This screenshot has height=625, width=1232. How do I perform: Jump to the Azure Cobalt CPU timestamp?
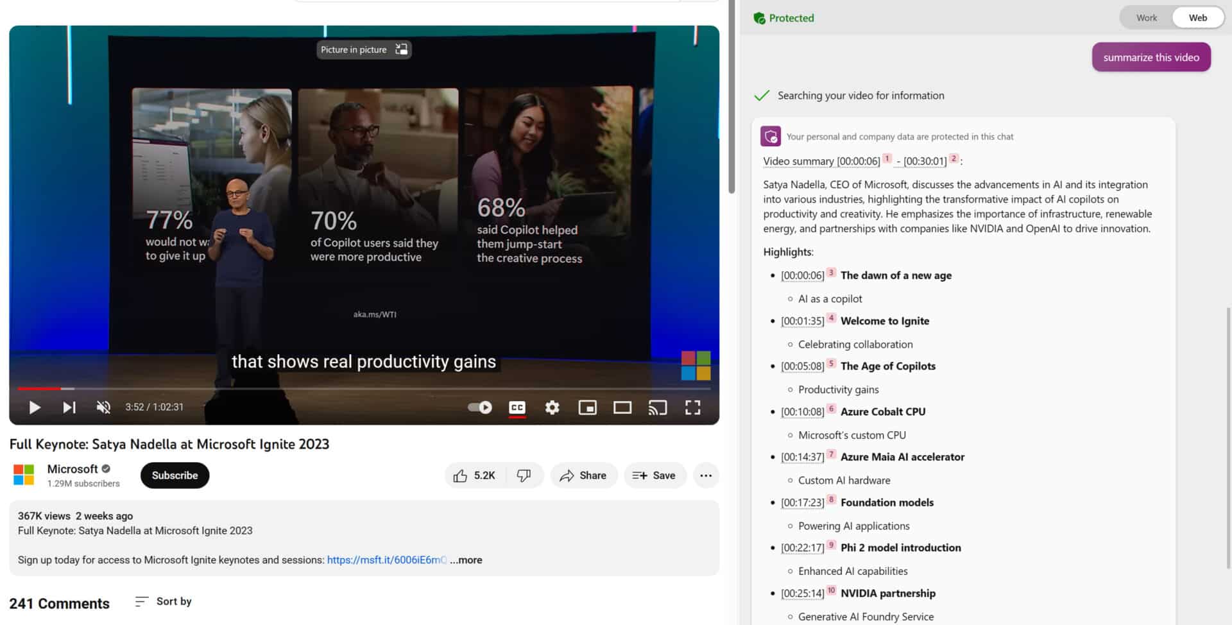point(803,411)
